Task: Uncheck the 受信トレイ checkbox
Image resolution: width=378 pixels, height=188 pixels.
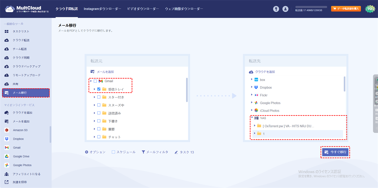Action: point(99,89)
